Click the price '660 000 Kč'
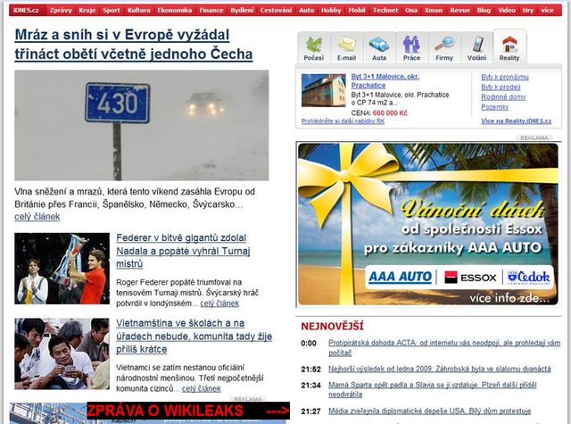Image resolution: width=571 pixels, height=424 pixels. pos(390,113)
